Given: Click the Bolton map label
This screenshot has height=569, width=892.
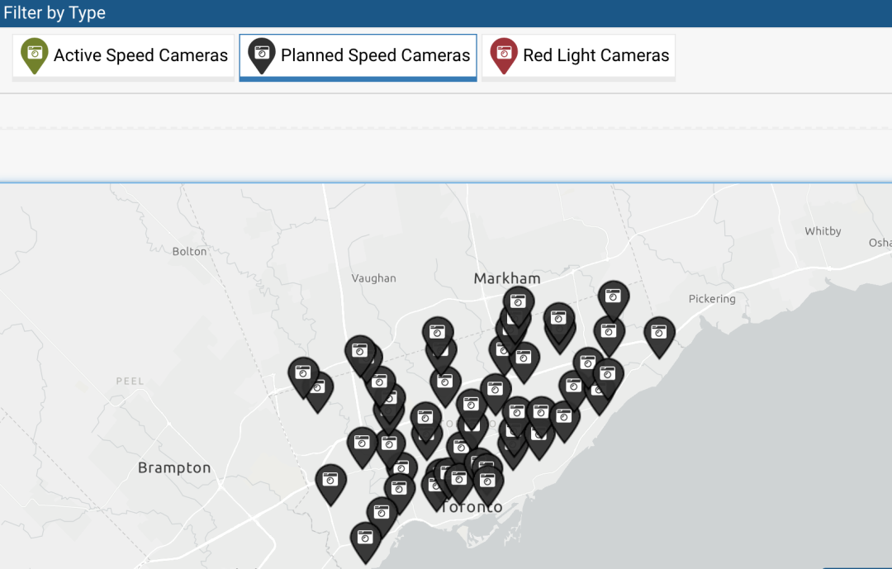Looking at the screenshot, I should click(x=189, y=252).
